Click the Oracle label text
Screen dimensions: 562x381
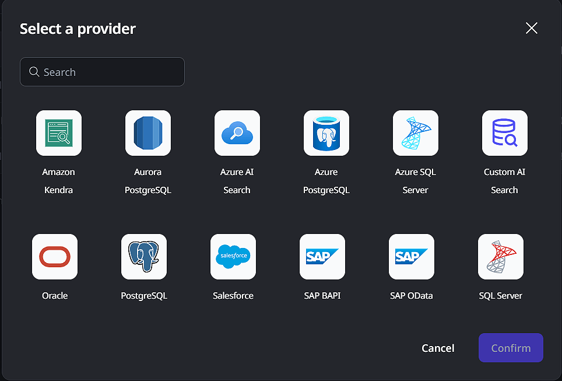[x=55, y=296]
